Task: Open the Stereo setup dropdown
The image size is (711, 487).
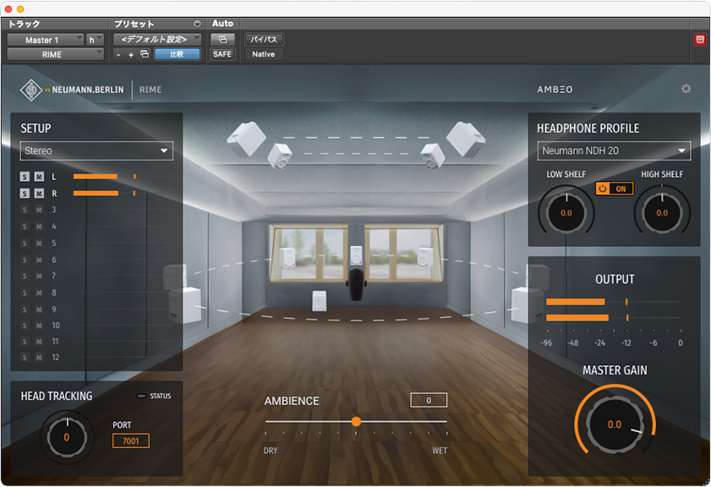Action: click(x=96, y=151)
